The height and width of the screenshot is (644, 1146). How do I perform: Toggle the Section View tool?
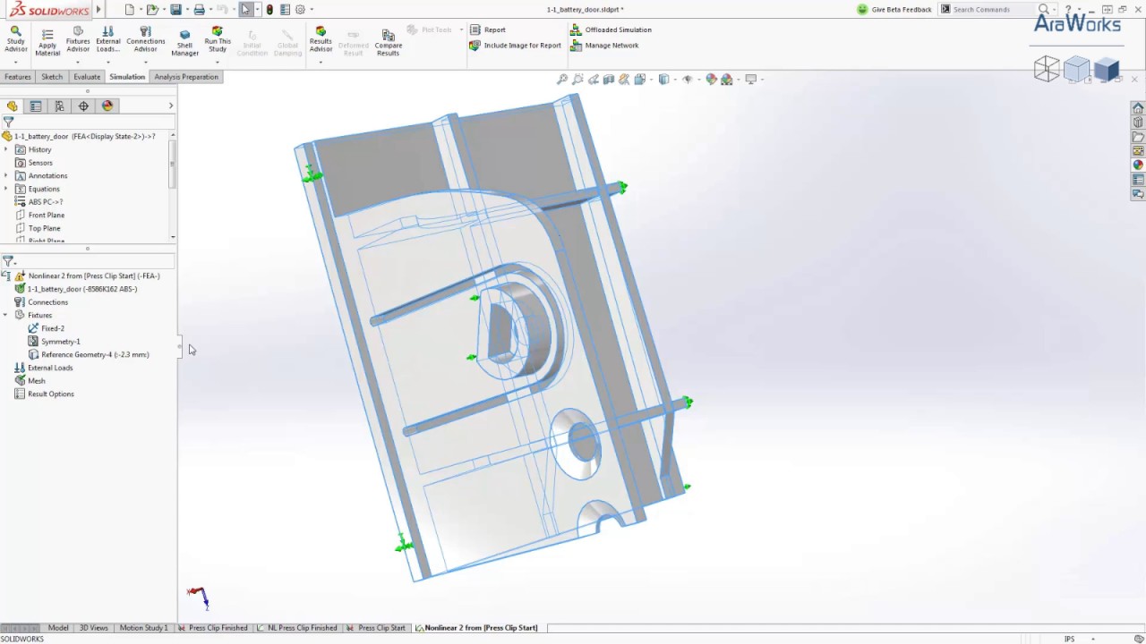609,80
